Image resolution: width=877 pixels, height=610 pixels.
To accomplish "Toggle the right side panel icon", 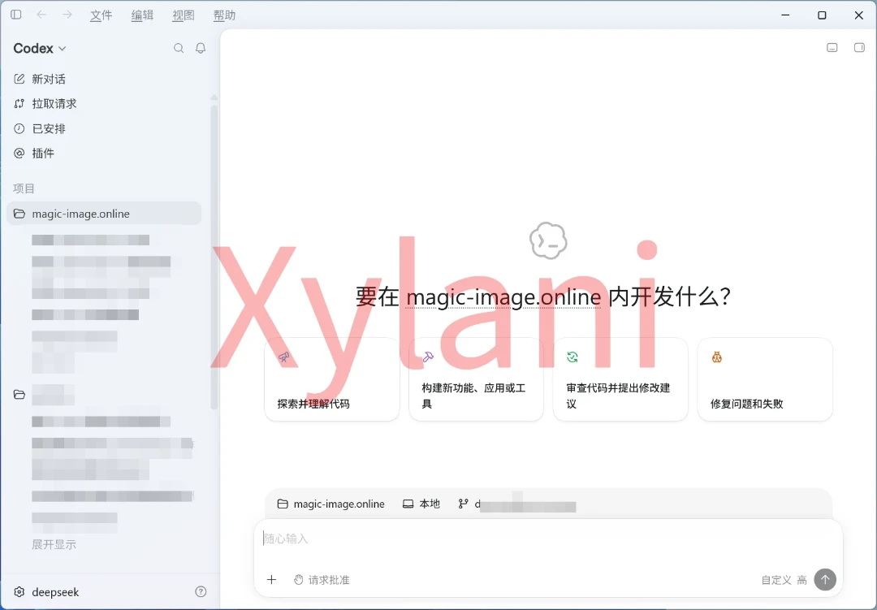I will click(859, 48).
